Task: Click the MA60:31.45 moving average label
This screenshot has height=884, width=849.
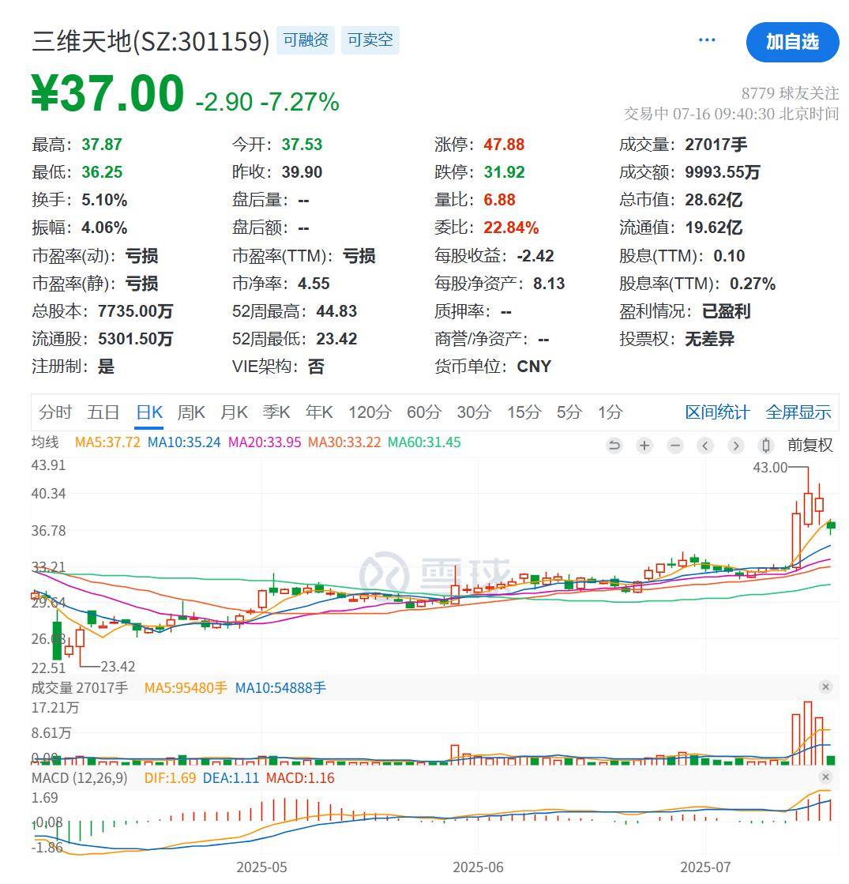Action: click(x=424, y=442)
